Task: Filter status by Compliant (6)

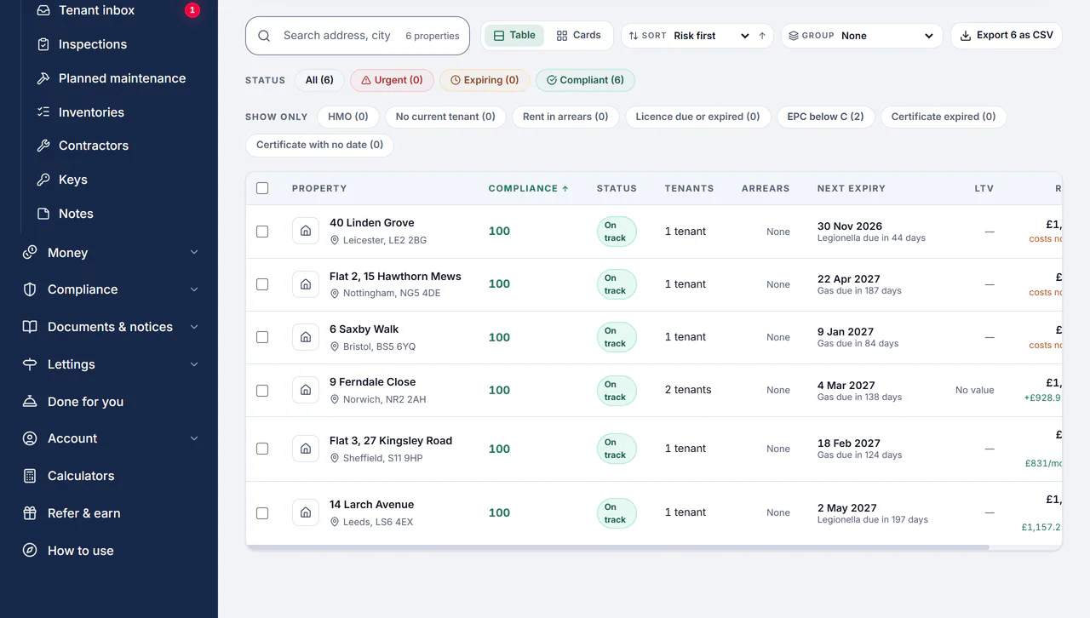Action: 585,80
